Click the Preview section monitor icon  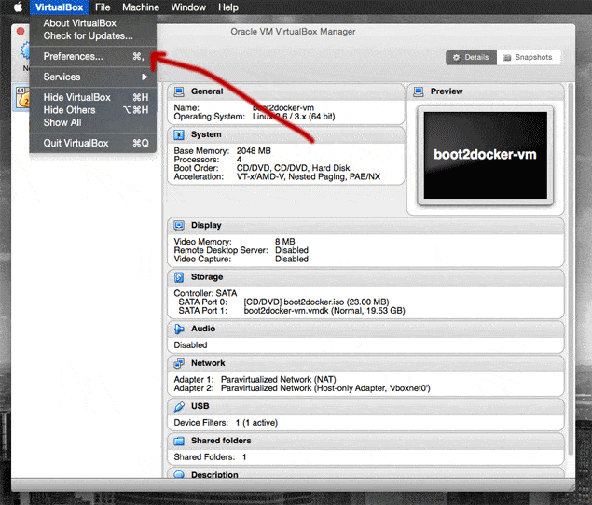(x=419, y=91)
